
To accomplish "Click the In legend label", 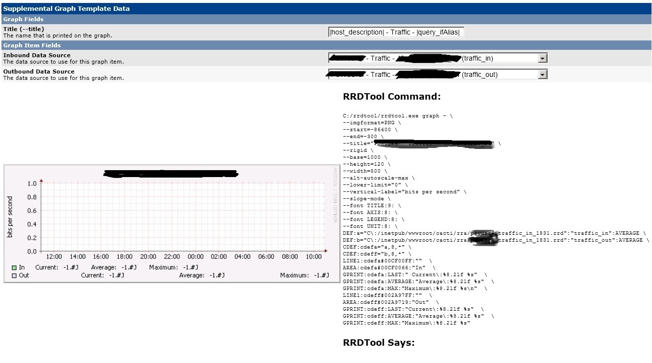I will point(22,268).
